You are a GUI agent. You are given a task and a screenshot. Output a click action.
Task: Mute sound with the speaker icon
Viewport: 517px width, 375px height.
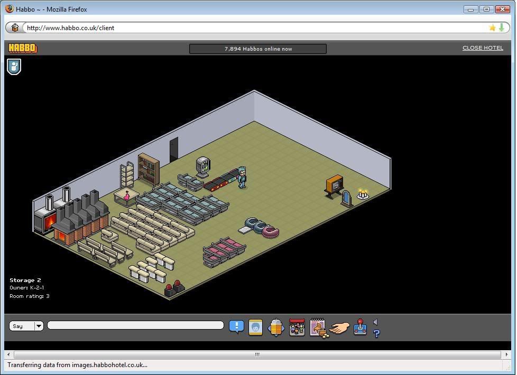[376, 322]
